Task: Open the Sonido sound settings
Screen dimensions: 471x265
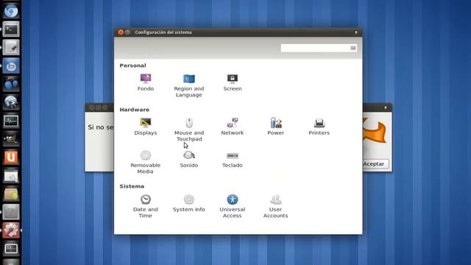Action: (189, 159)
